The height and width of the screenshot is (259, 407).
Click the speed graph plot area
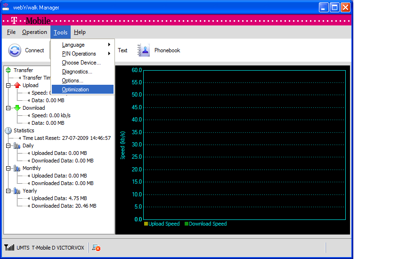tap(244, 145)
